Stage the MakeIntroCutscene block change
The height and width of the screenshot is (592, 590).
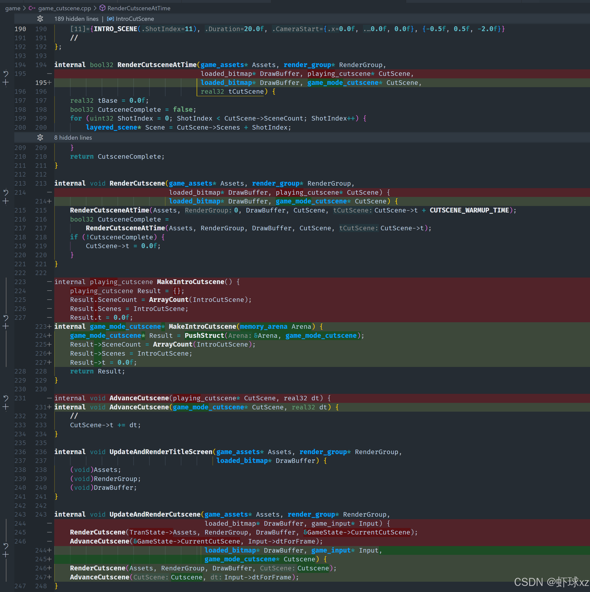(x=6, y=326)
